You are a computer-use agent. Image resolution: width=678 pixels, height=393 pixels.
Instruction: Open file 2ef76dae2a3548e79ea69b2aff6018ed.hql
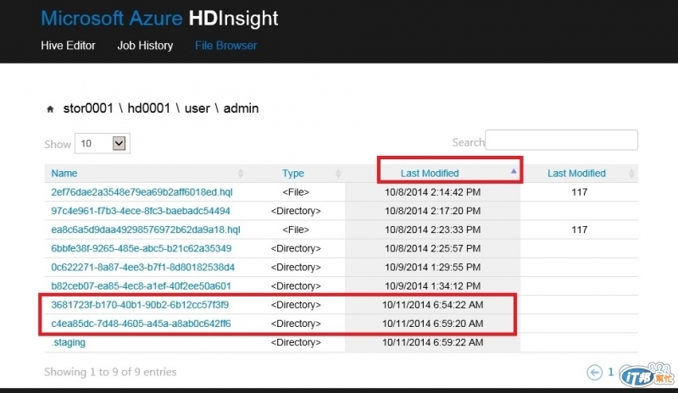142,192
